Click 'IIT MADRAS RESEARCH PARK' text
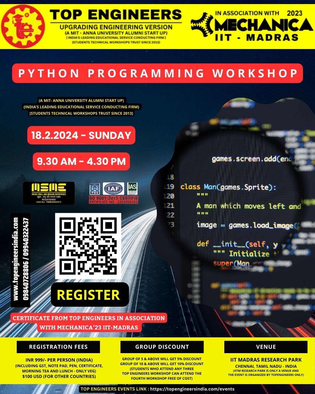The width and height of the screenshot is (315, 394). (266, 360)
